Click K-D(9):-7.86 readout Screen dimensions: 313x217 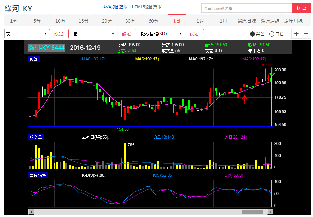(x=94, y=175)
